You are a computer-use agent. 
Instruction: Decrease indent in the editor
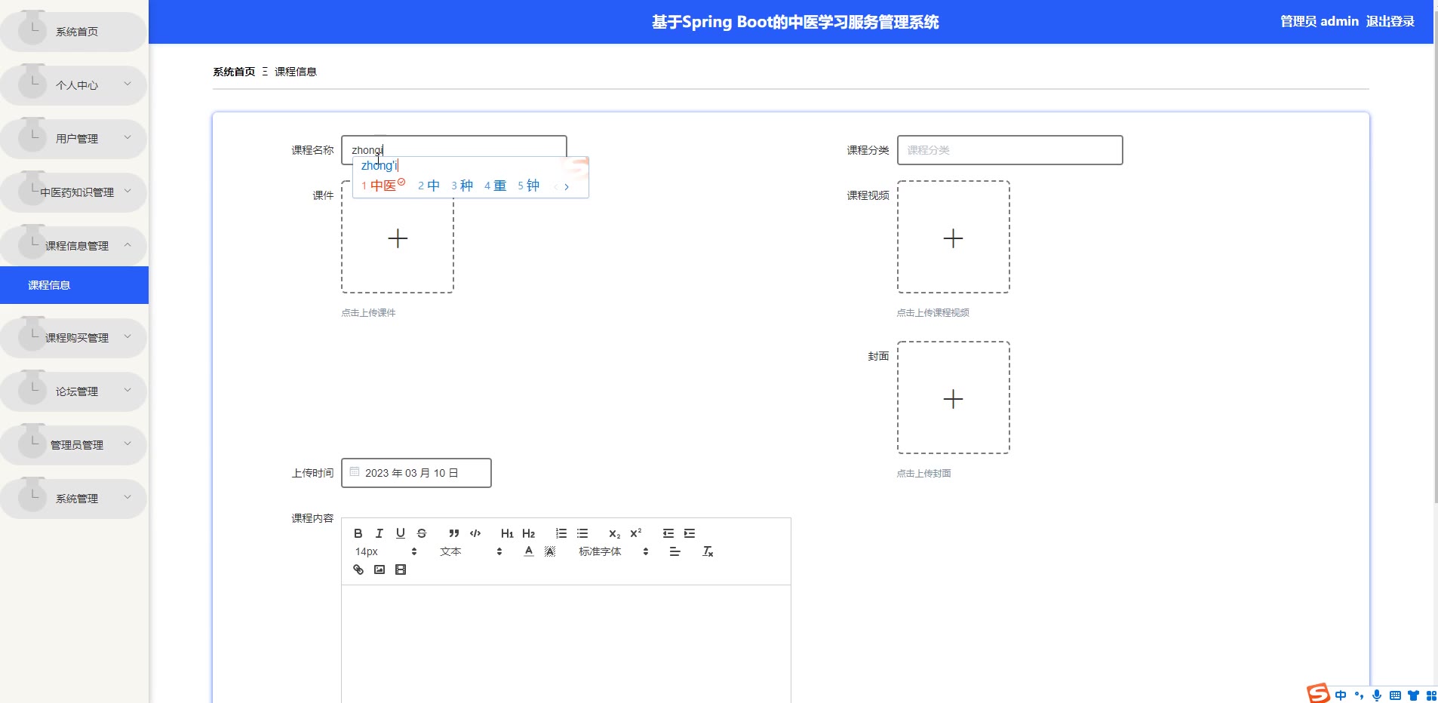[x=668, y=533]
